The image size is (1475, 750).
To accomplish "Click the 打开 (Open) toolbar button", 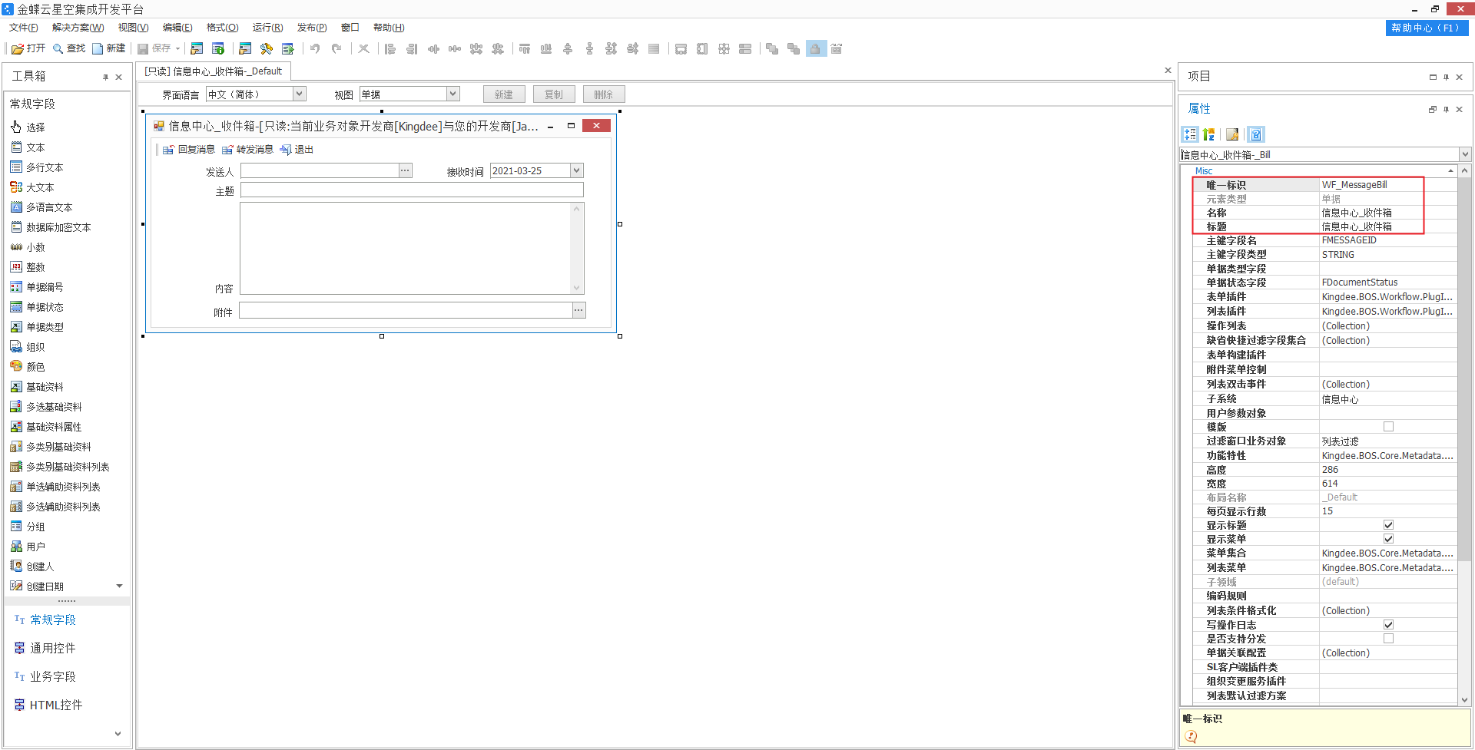I will (x=28, y=48).
